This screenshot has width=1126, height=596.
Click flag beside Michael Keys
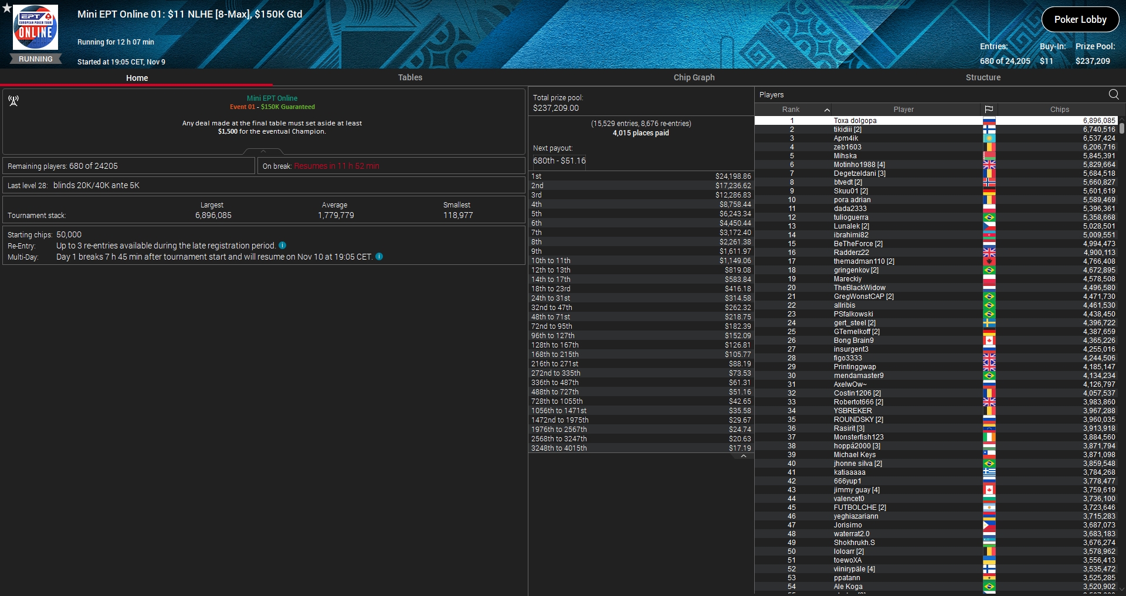click(989, 455)
